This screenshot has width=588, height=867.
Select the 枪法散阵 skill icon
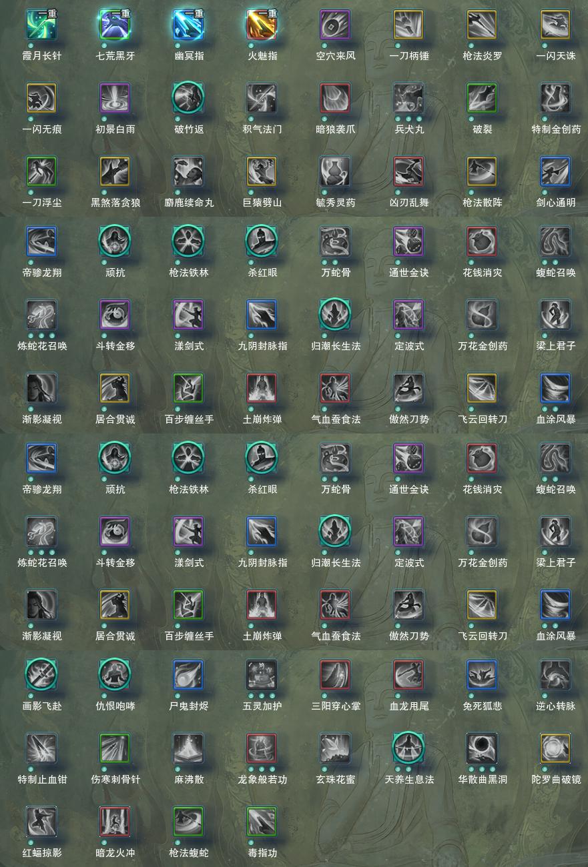[x=482, y=171]
